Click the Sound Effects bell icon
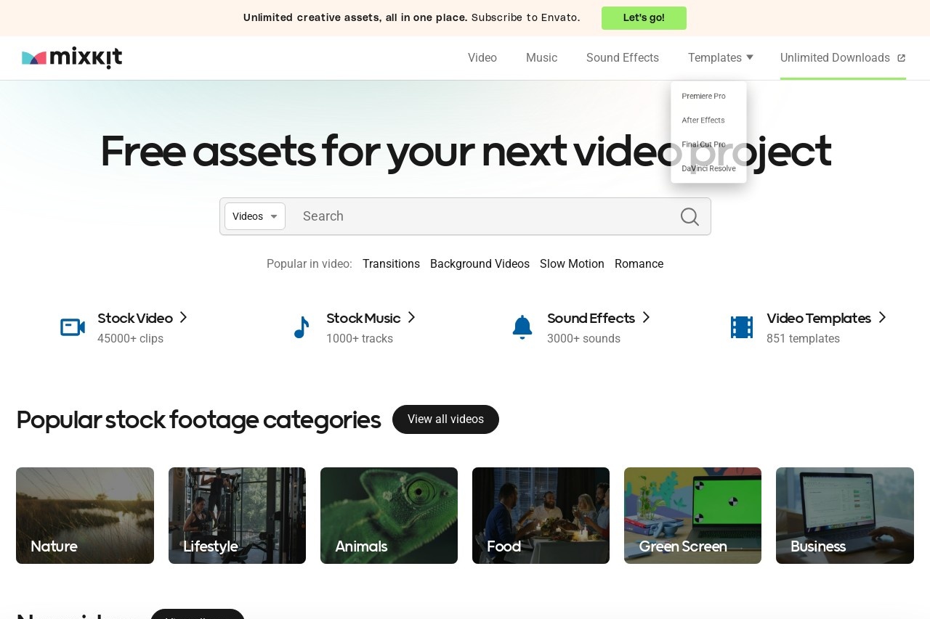The height and width of the screenshot is (619, 930). [x=522, y=327]
